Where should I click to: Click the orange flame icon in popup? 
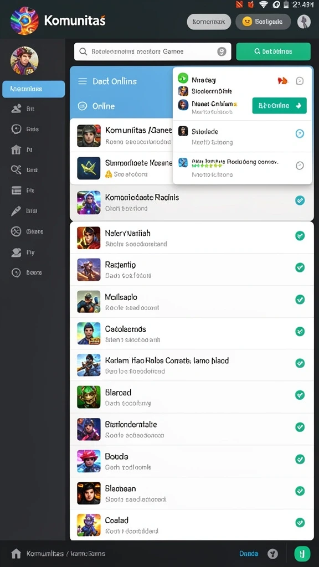282,81
